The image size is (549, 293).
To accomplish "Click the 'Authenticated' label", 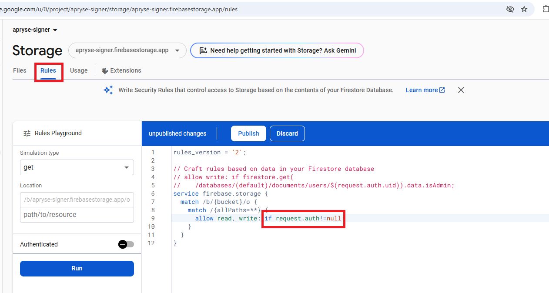I will (x=39, y=244).
